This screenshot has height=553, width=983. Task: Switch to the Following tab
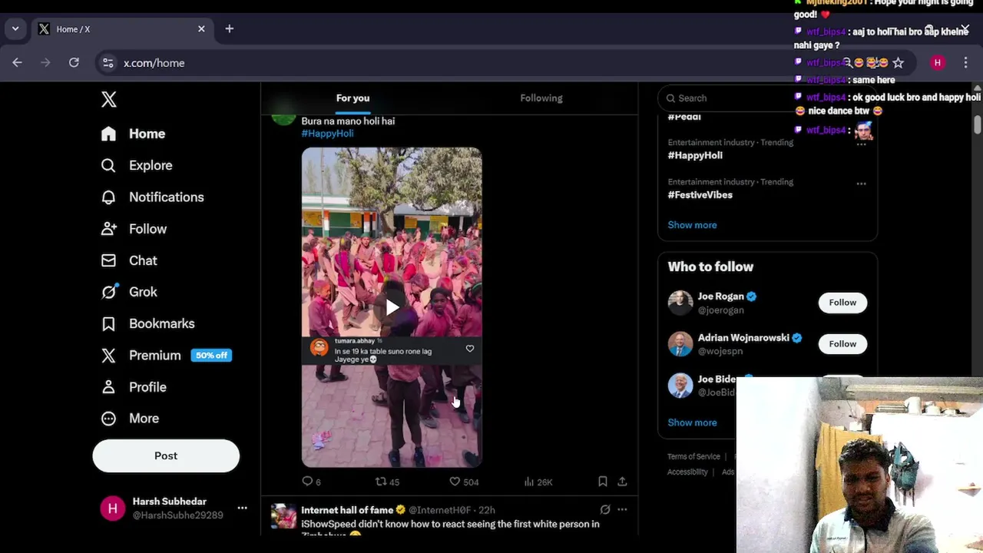(541, 98)
